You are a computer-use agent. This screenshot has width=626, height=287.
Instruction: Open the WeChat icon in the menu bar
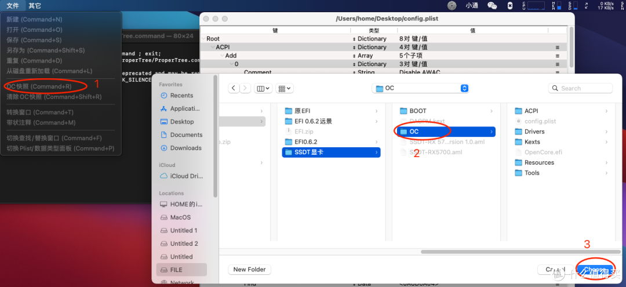point(492,6)
